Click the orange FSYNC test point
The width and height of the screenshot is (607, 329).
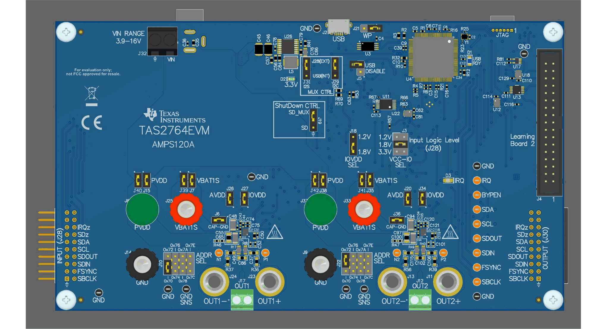477,267
